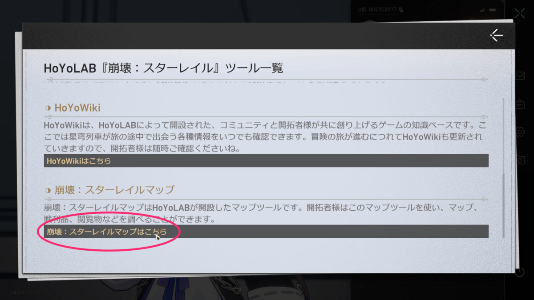The image size is (534, 300).
Task: Open the partially hidden clipboard icon under mail
Action: pos(520,104)
